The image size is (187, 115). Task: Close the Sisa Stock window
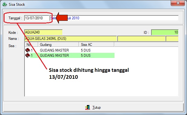coord(178,3)
